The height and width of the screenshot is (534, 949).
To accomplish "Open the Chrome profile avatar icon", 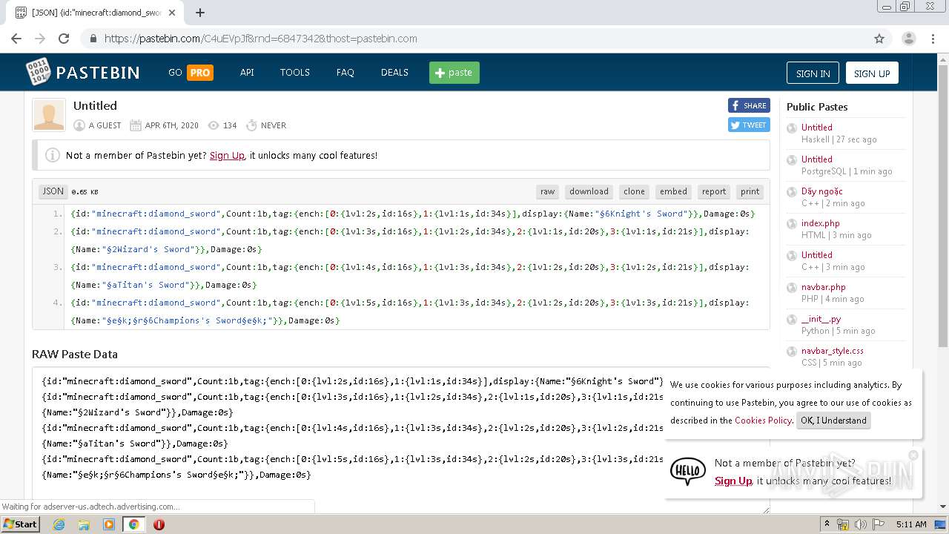I will (908, 39).
